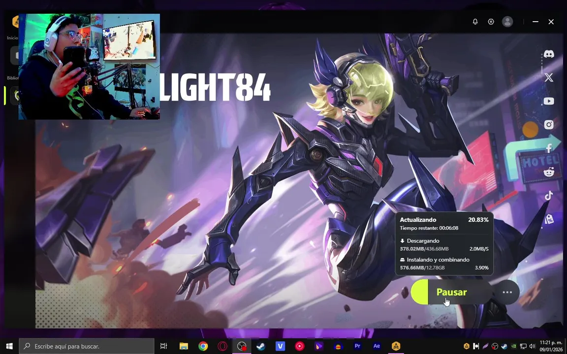This screenshot has width=567, height=354.
Task: Click the "20.83%" update percentage
Action: (478, 220)
